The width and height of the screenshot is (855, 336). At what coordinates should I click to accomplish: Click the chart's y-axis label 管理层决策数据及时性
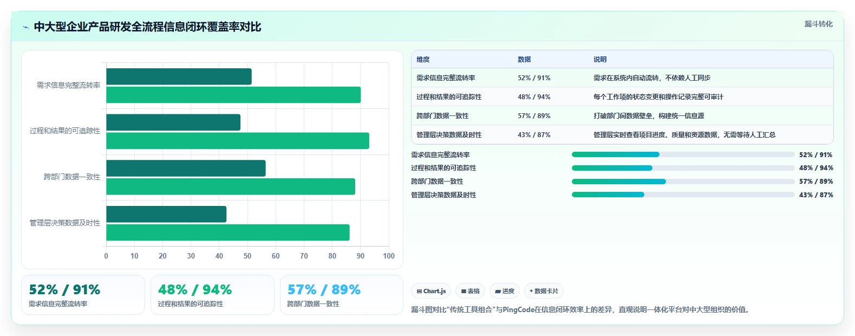65,223
